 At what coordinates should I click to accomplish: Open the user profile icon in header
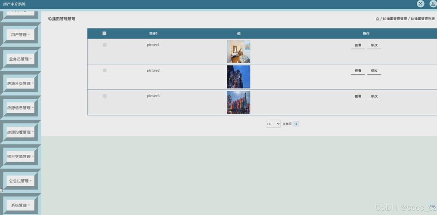pos(433,3)
